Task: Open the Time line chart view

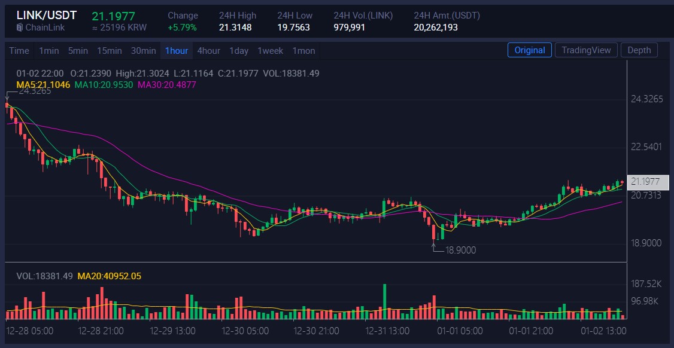Action: click(x=19, y=51)
